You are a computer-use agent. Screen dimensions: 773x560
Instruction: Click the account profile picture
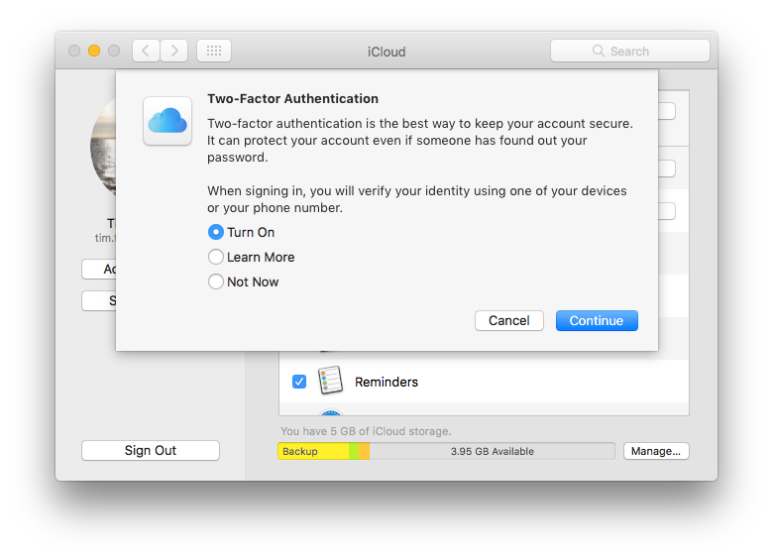click(x=103, y=147)
